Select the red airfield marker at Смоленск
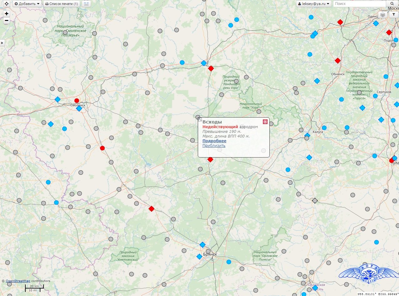This screenshot has width=399, height=296. tap(77, 101)
